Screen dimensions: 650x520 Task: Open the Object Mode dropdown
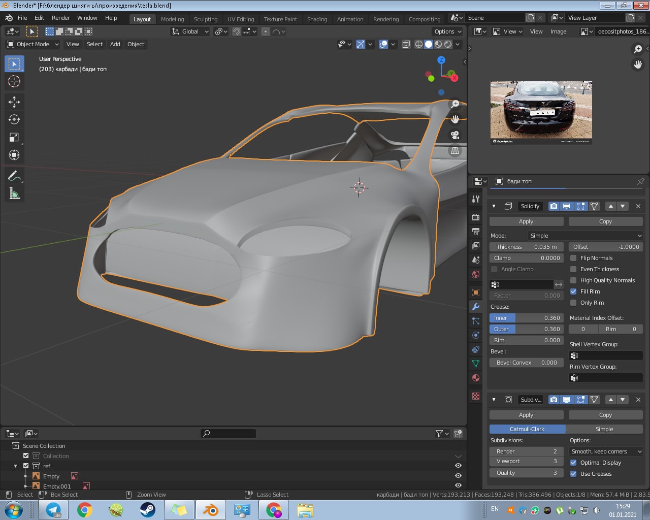33,44
